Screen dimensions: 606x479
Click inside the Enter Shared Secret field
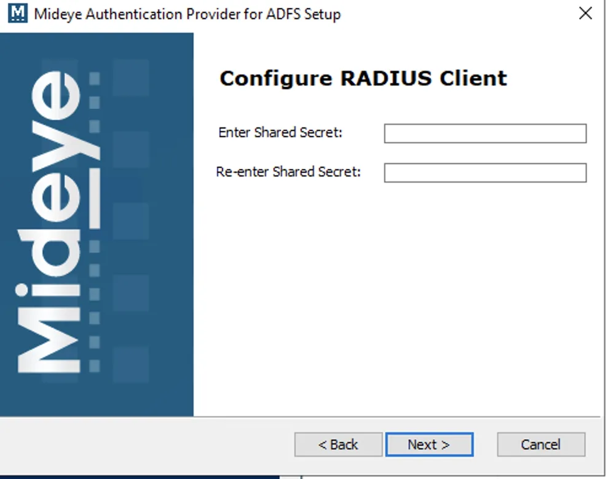pos(485,133)
